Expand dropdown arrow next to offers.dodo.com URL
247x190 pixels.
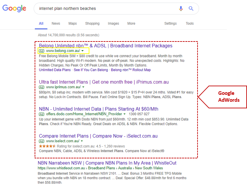tap(124, 114)
